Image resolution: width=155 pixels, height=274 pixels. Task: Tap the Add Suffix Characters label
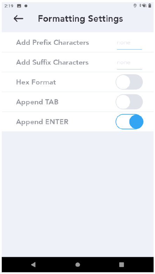[52, 62]
